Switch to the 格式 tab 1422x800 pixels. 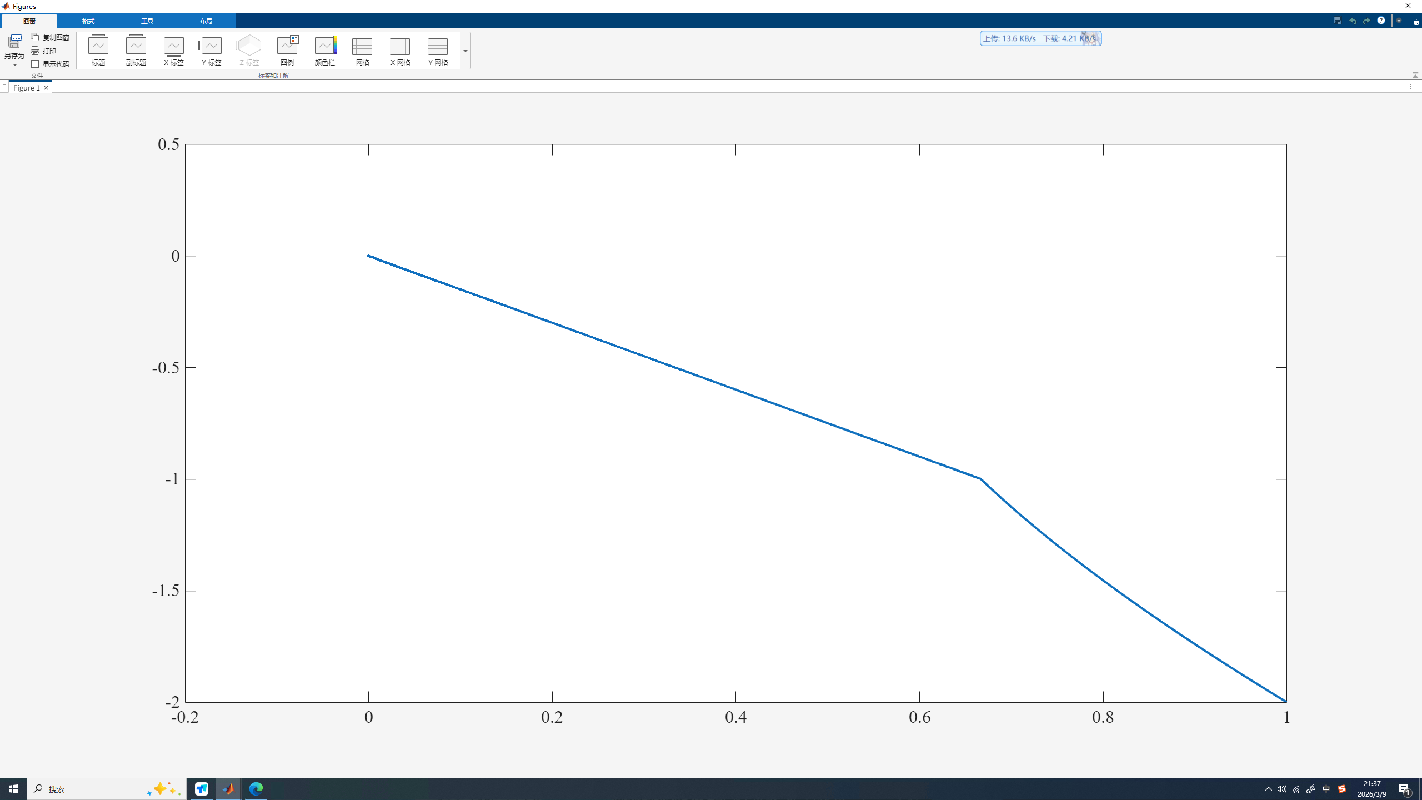point(88,21)
